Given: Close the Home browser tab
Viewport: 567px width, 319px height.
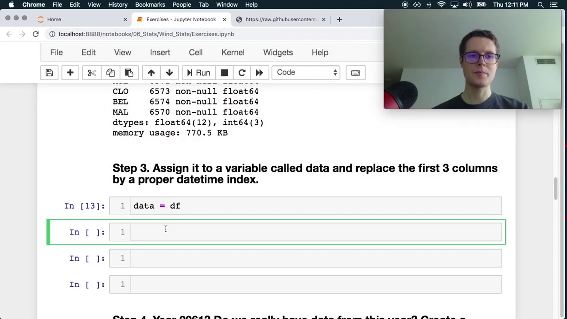Looking at the screenshot, I should click(x=125, y=19).
